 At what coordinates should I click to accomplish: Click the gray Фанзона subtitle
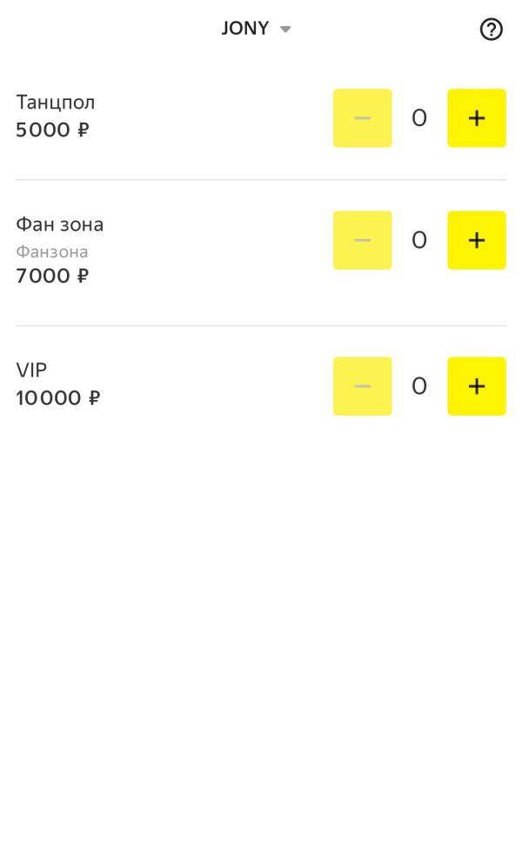[52, 252]
